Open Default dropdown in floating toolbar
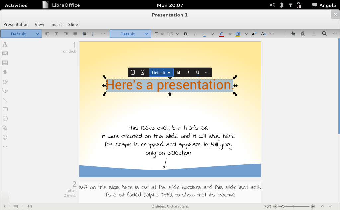Viewport: 340px width, 210px height. click(x=161, y=72)
